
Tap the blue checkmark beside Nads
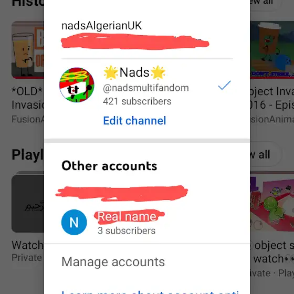(x=225, y=85)
